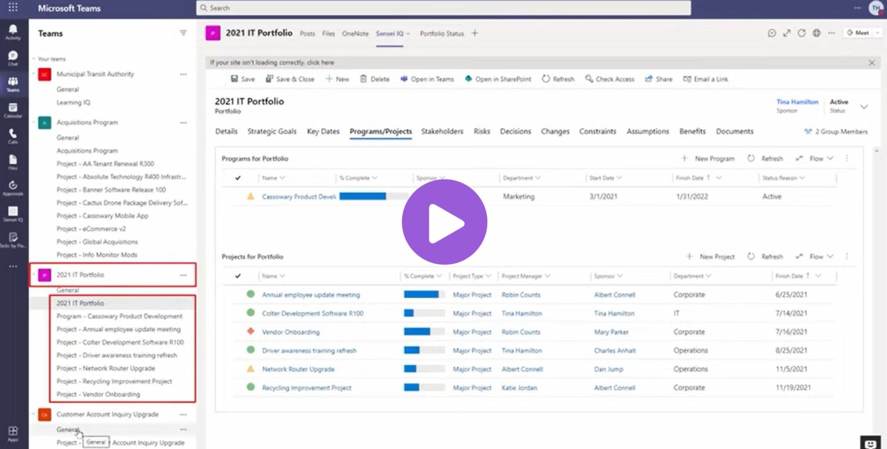Switch to the Strategic Goals tab
This screenshot has width=887, height=449.
coord(272,131)
